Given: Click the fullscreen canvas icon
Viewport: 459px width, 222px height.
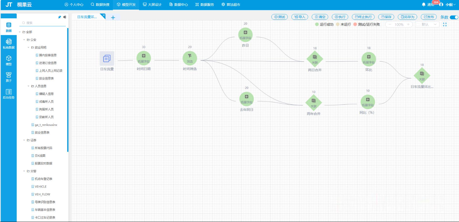Looking at the screenshot, I should click(445, 24).
